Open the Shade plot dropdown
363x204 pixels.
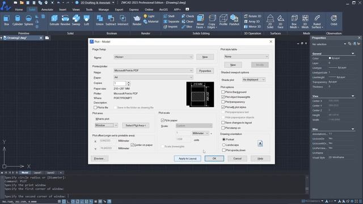tap(254, 79)
